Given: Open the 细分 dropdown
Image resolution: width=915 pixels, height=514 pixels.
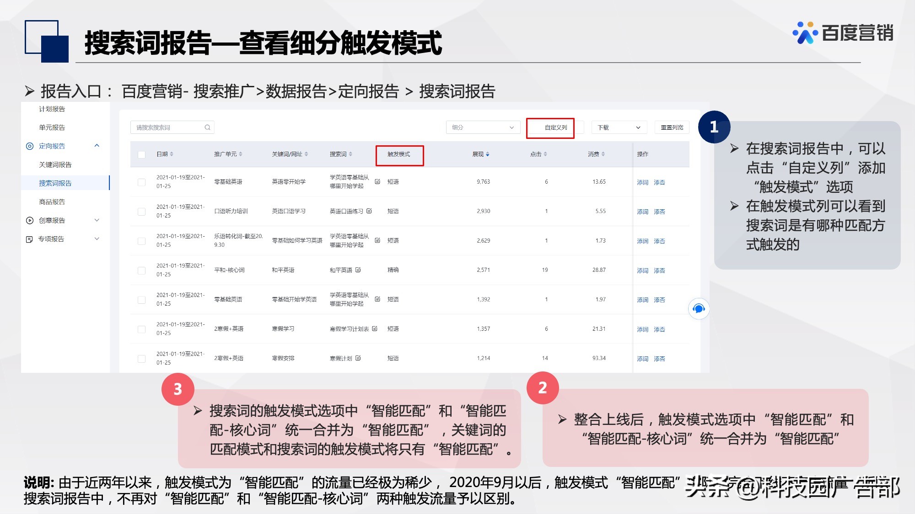Looking at the screenshot, I should pyautogui.click(x=483, y=127).
